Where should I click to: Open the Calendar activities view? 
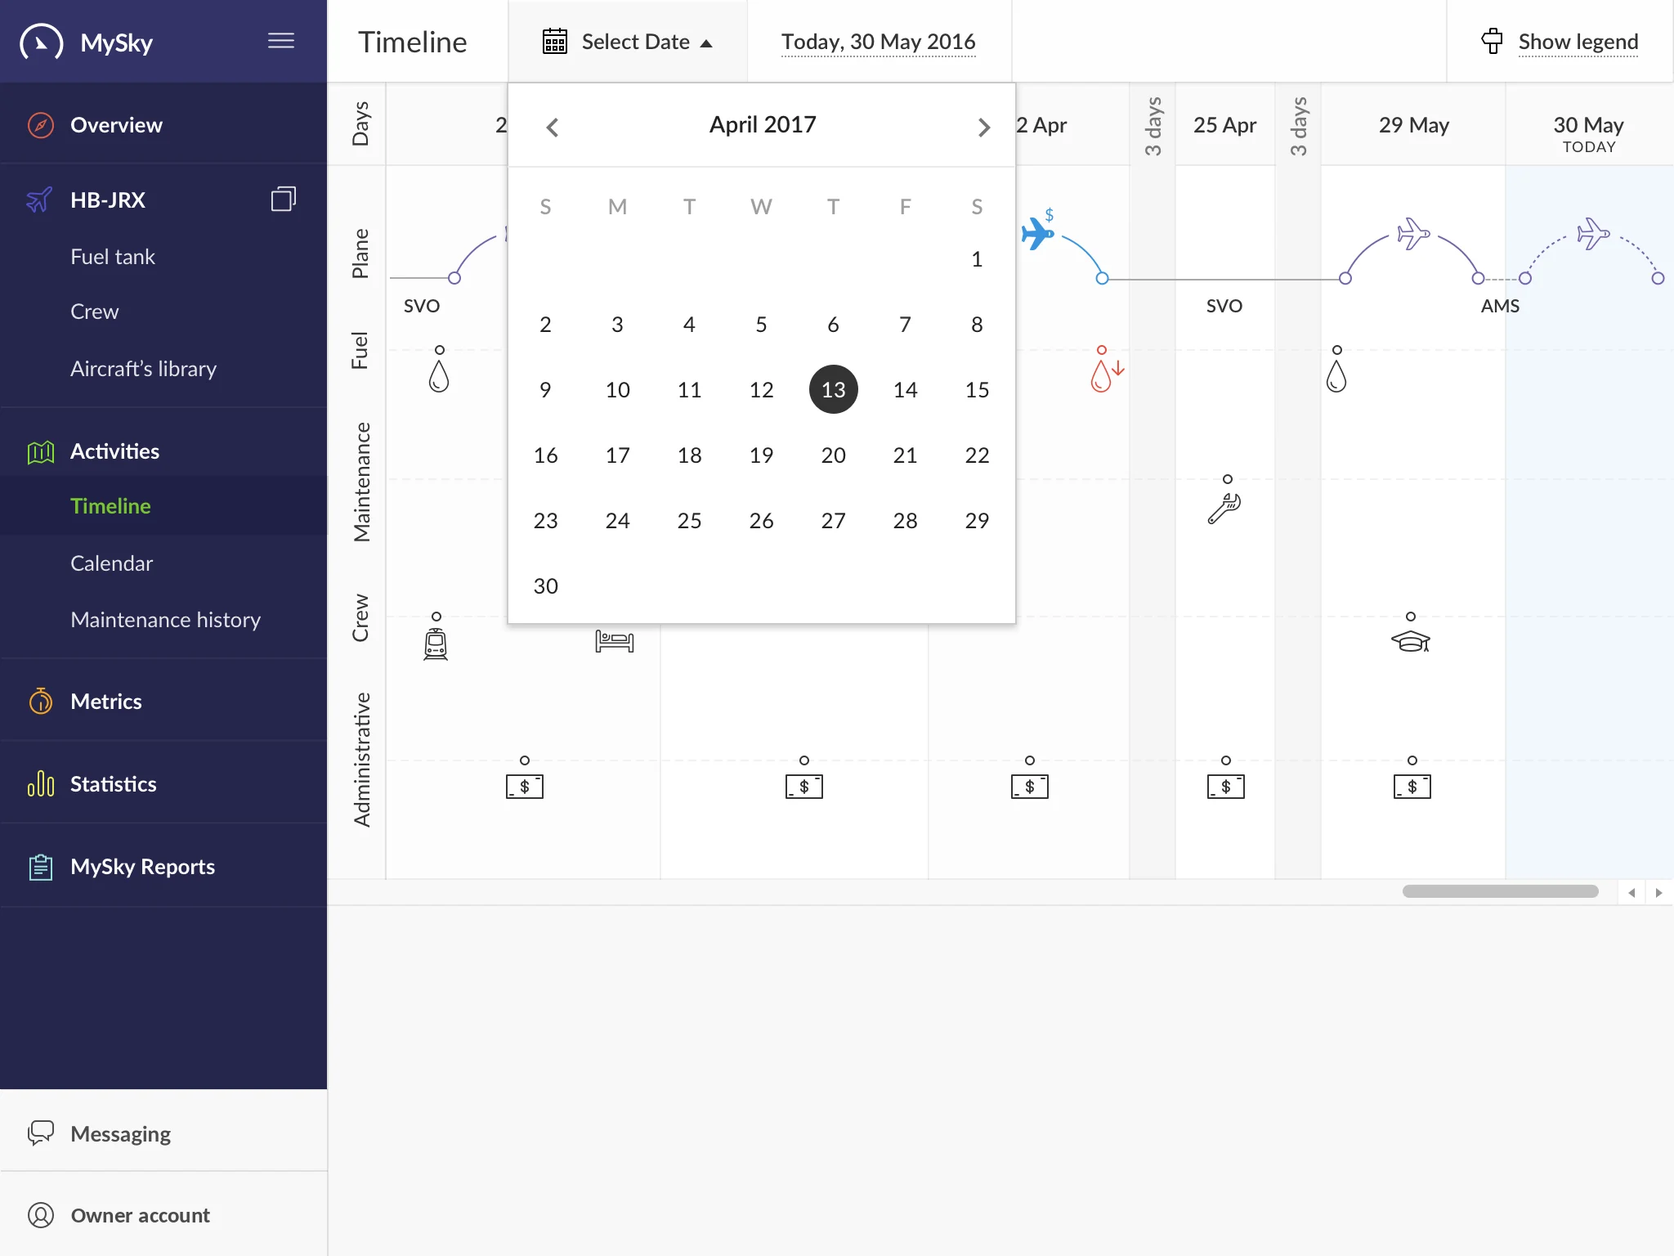pos(112,563)
